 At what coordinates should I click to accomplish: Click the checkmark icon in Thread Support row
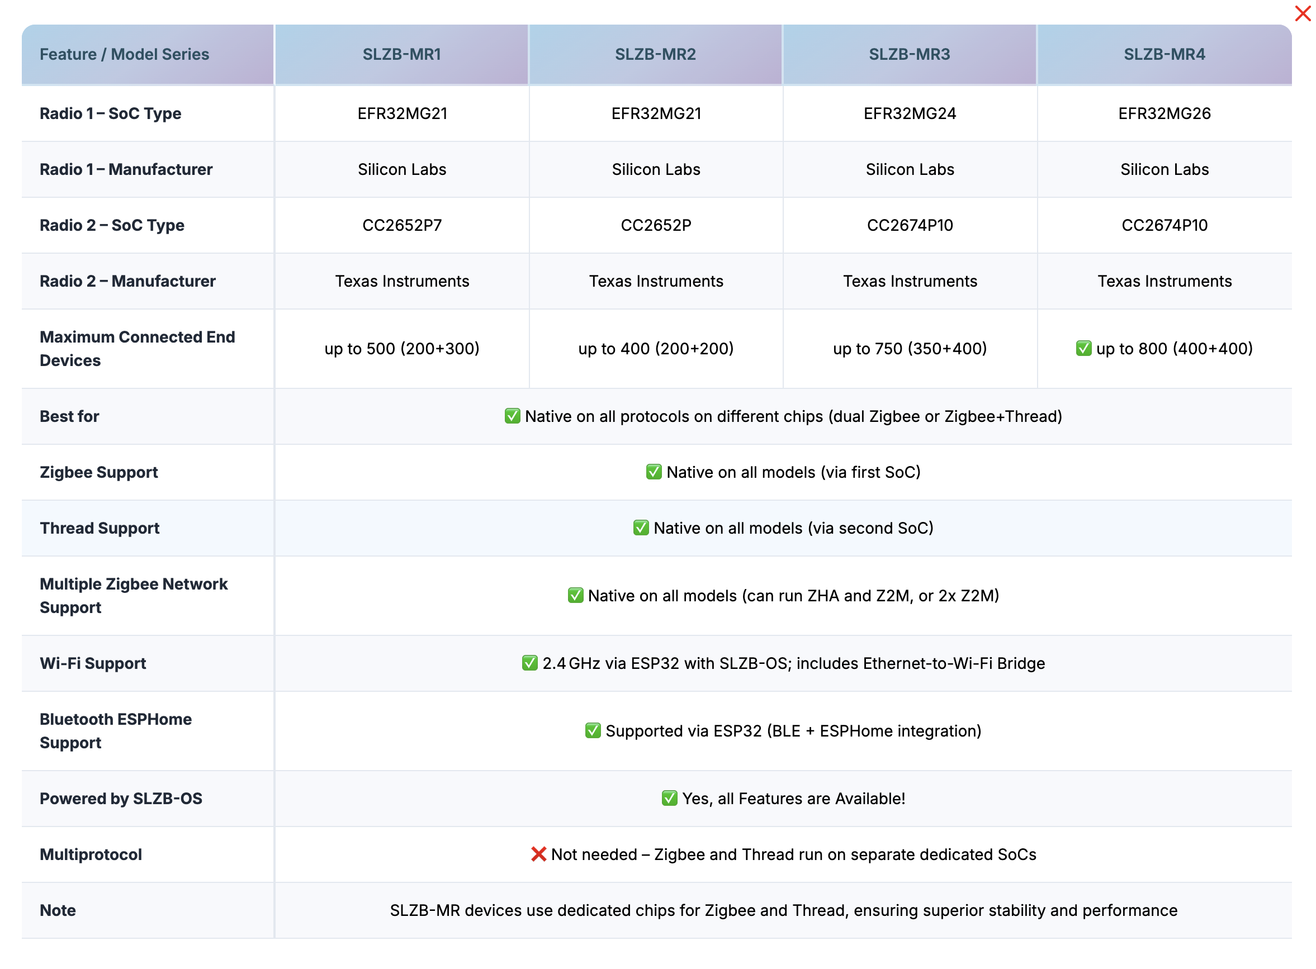click(641, 528)
